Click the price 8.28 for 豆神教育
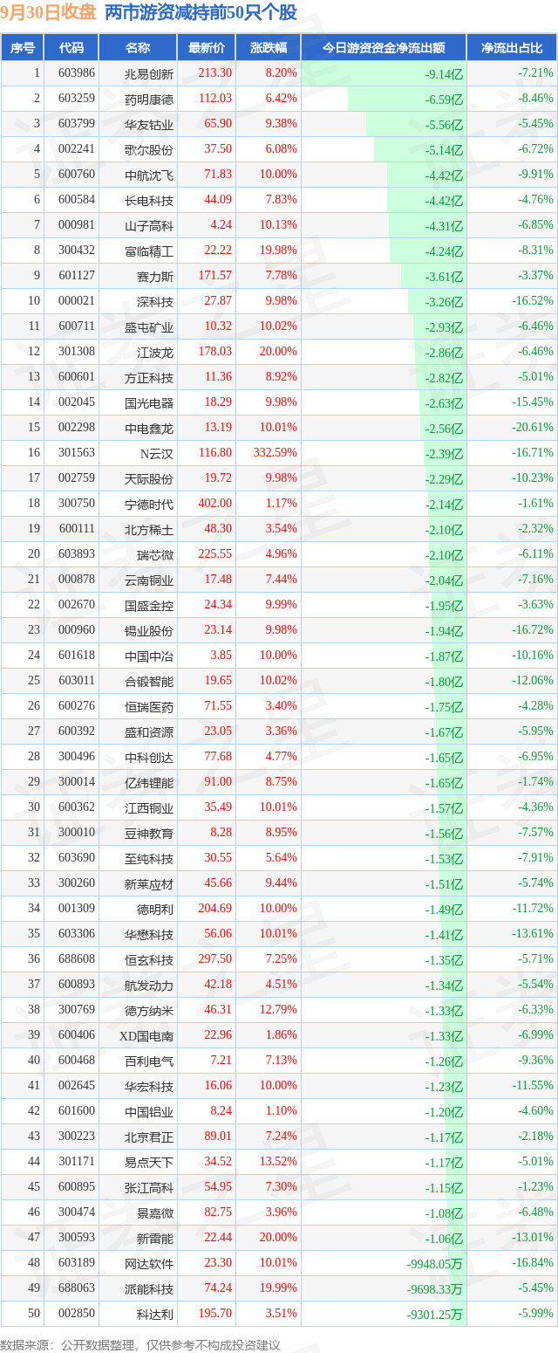 coord(221,834)
